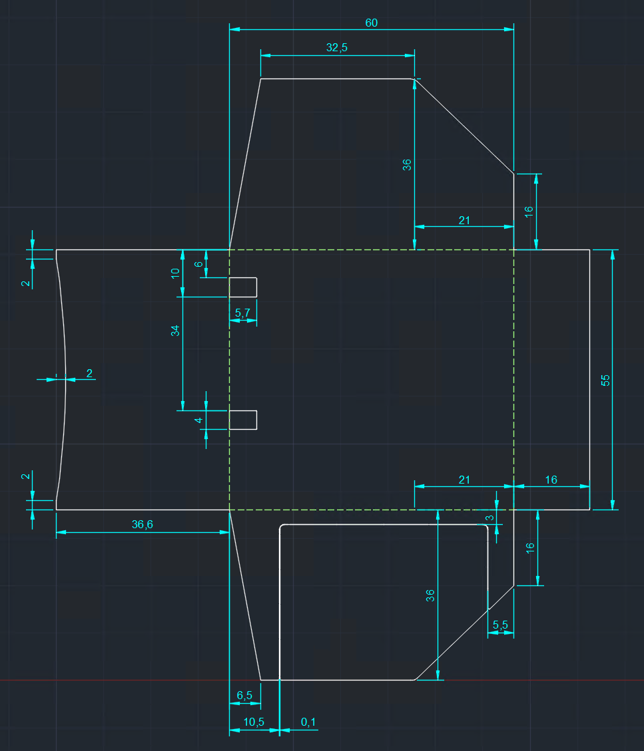Select the 60 dimension text at top
Image resolution: width=644 pixels, height=751 pixels.
[x=371, y=23]
